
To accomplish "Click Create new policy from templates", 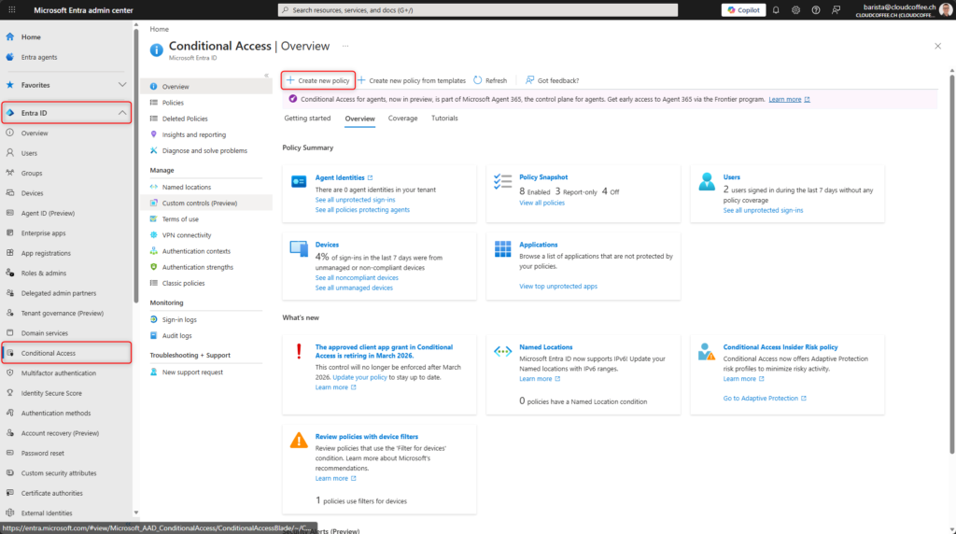I will coord(412,80).
